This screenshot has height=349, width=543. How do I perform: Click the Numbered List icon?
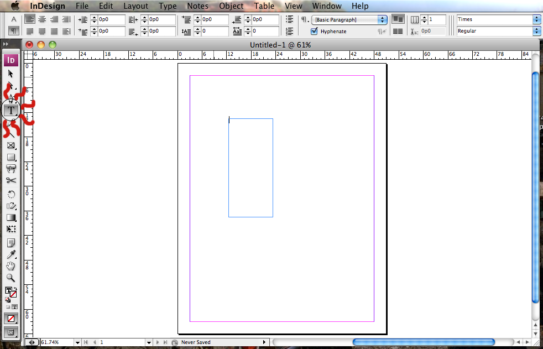pyautogui.click(x=290, y=31)
